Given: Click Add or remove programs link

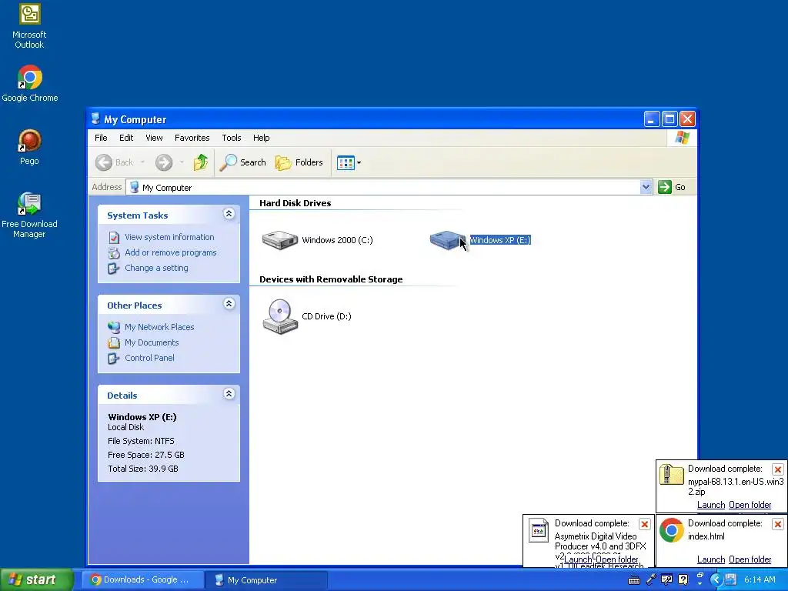Looking at the screenshot, I should pos(170,252).
